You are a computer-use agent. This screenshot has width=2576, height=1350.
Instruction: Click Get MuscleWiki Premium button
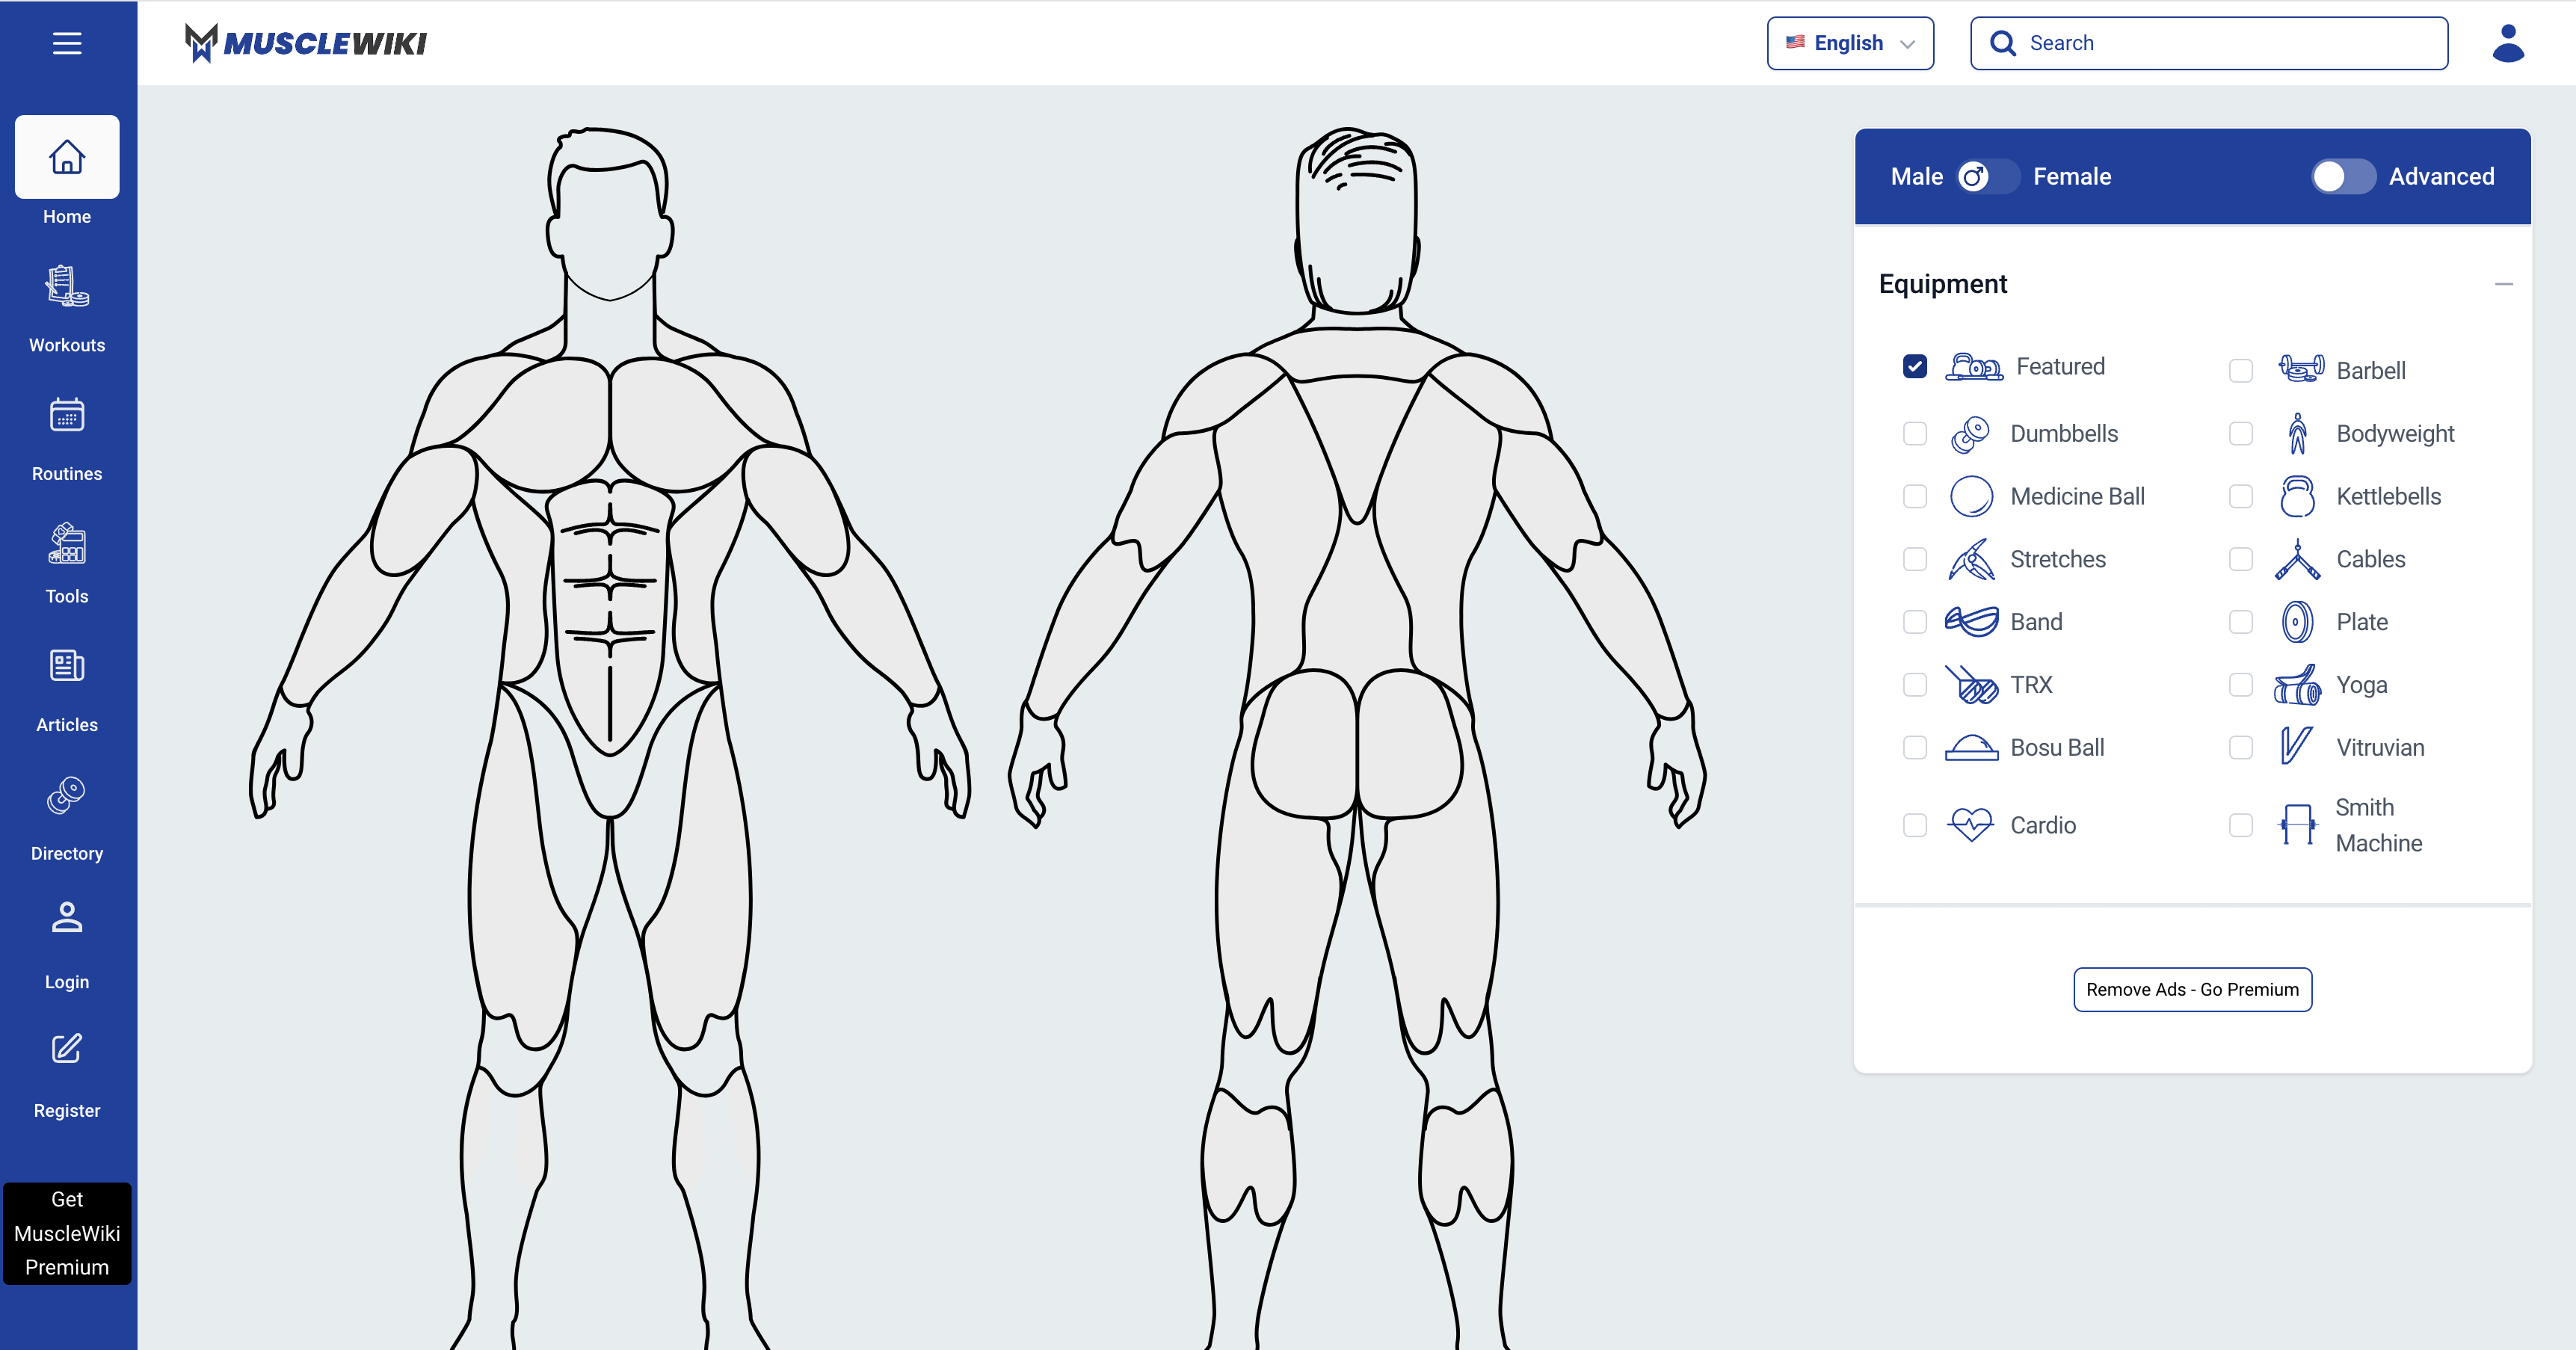[x=67, y=1233]
